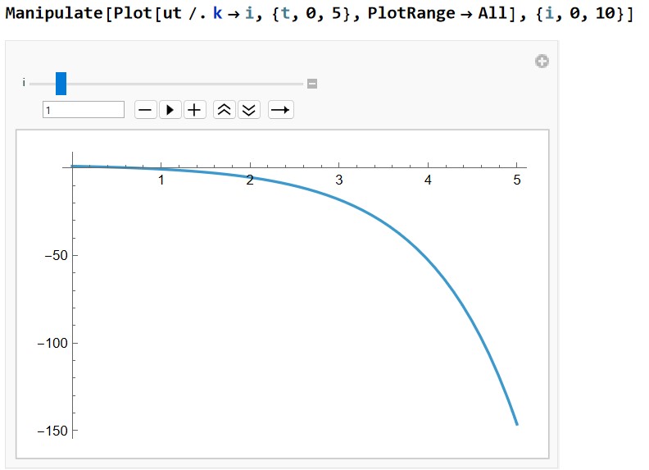Focus the value input field showing 1
The height and width of the screenshot is (470, 649).
point(84,110)
